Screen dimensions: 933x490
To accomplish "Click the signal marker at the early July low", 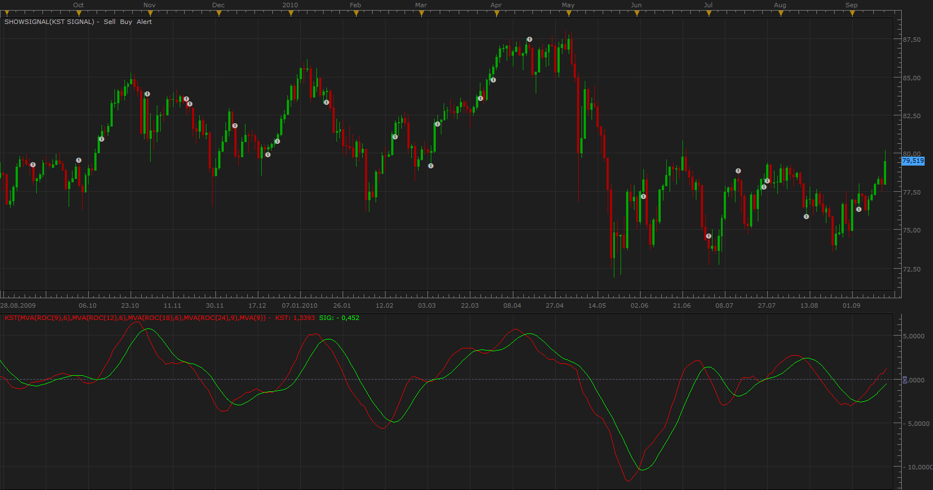I will [709, 236].
